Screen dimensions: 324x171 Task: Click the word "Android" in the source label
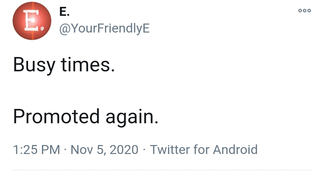tap(235, 149)
